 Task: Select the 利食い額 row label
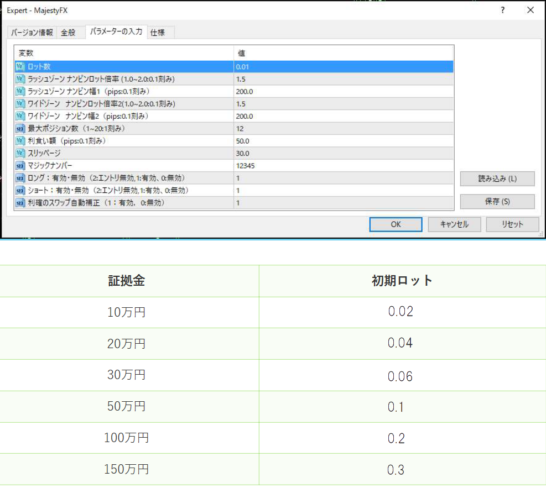66,140
